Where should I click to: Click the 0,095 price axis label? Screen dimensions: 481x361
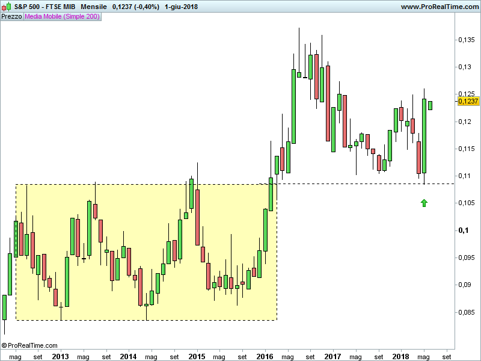[467, 258]
